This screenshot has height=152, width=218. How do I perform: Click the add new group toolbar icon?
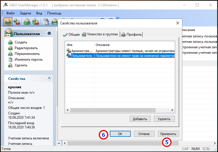click(36, 22)
